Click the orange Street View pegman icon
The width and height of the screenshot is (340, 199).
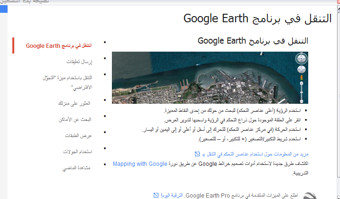301,77
